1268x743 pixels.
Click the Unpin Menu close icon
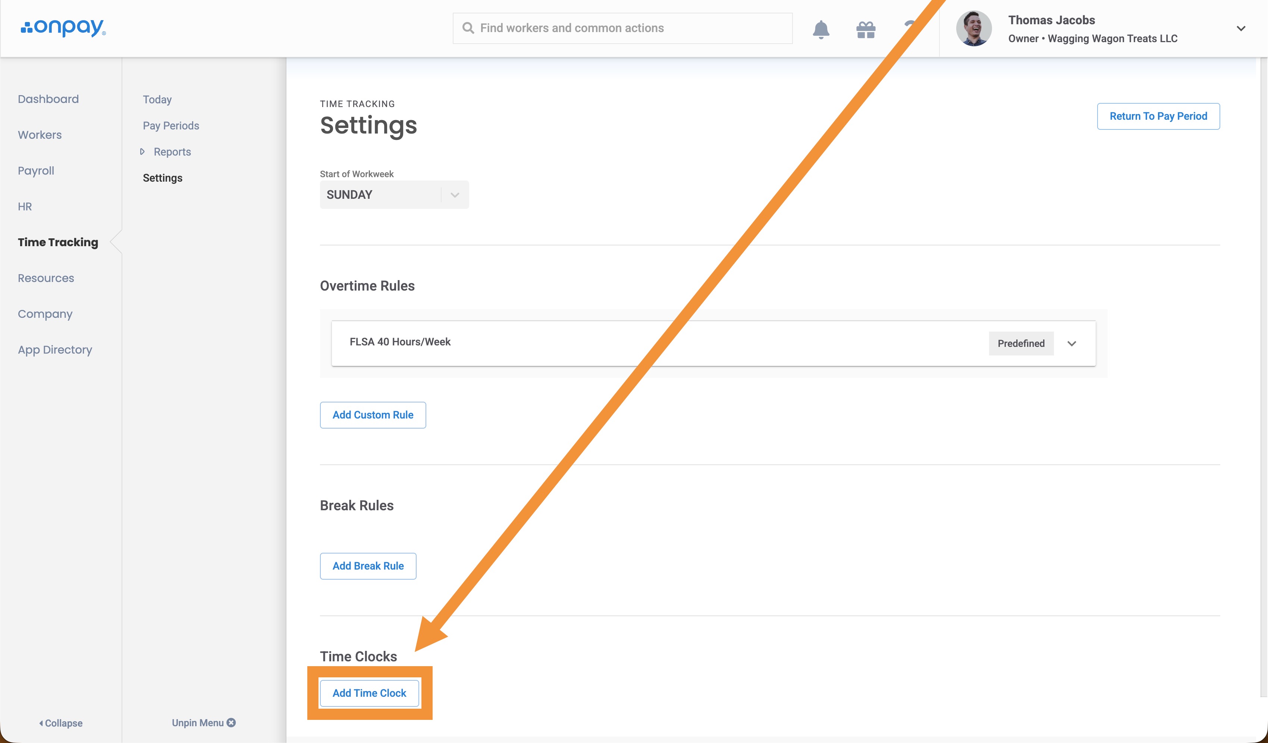[231, 722]
